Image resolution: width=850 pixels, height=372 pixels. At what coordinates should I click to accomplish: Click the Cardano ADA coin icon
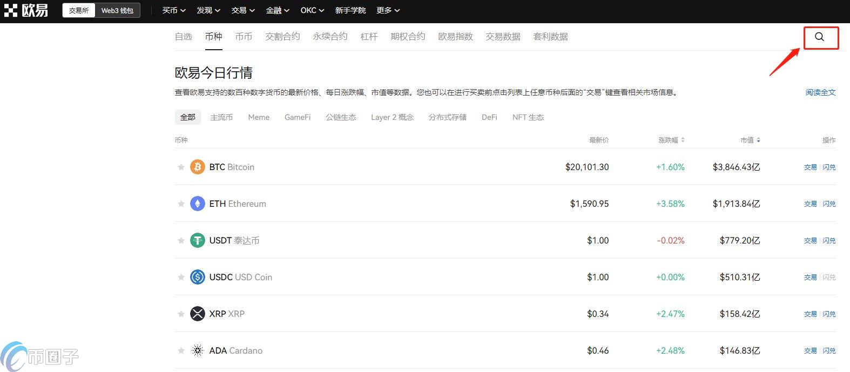[x=198, y=350]
